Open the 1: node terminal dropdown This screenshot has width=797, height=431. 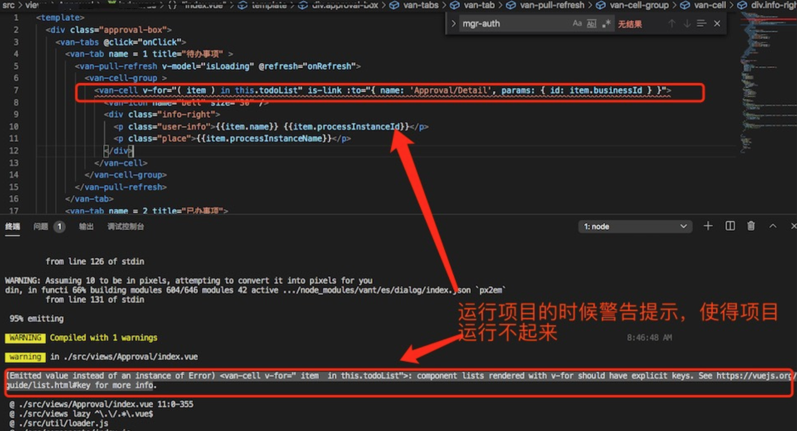[x=635, y=227]
